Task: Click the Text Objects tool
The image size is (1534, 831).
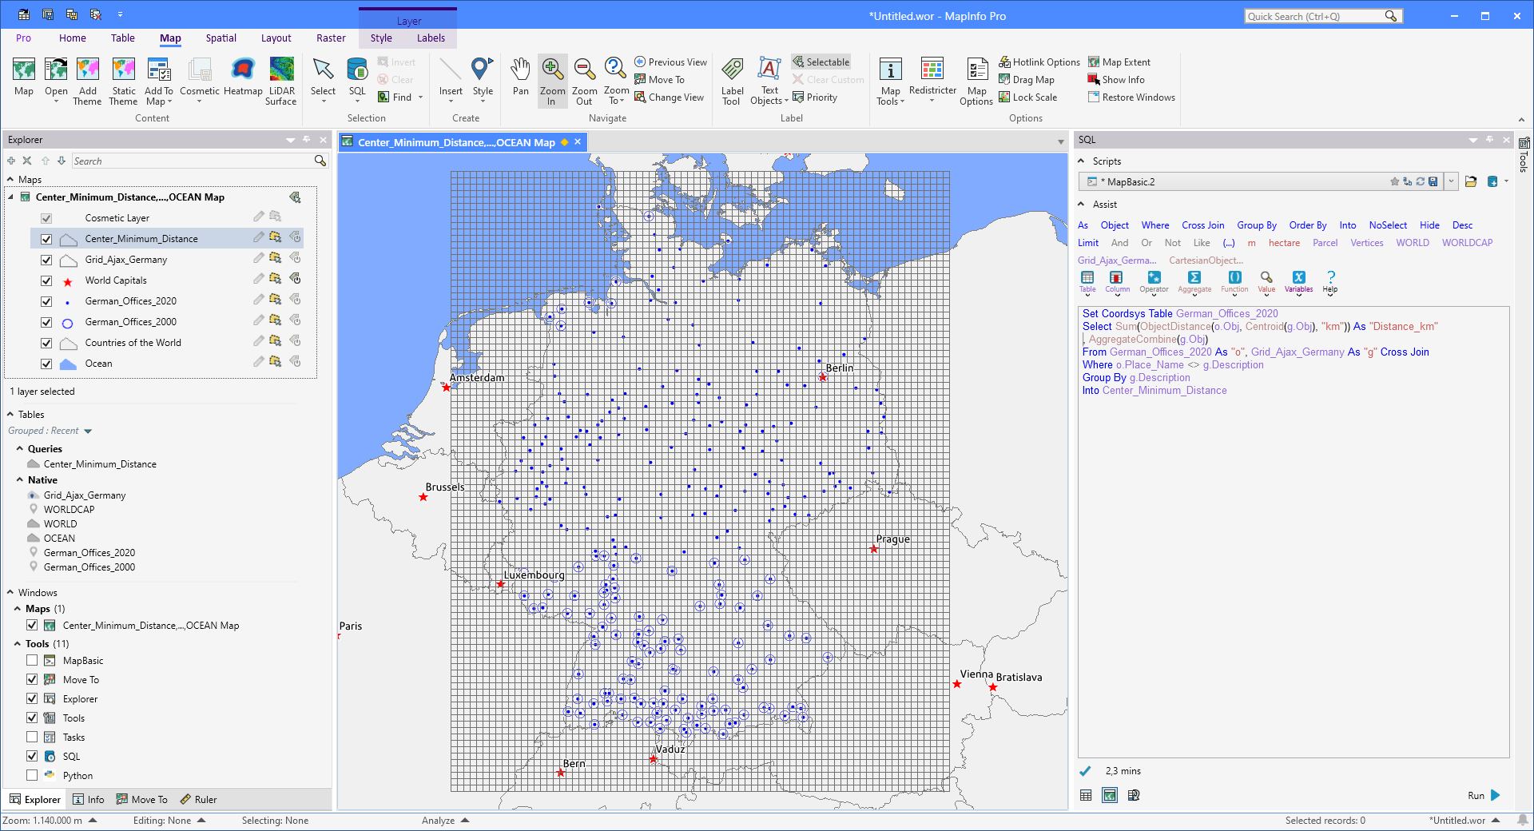Action: [x=769, y=81]
